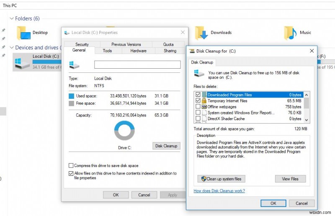Viewport: 335px width, 216px height.
Task: Click the NTFS file system value
Action: (x=99, y=86)
